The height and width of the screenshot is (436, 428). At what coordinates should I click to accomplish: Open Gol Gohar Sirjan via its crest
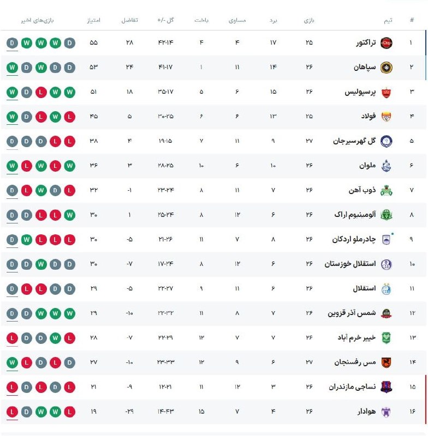386,141
